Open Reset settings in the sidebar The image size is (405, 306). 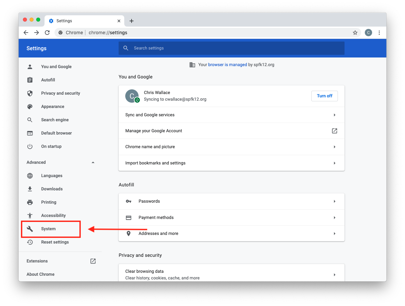tap(55, 242)
